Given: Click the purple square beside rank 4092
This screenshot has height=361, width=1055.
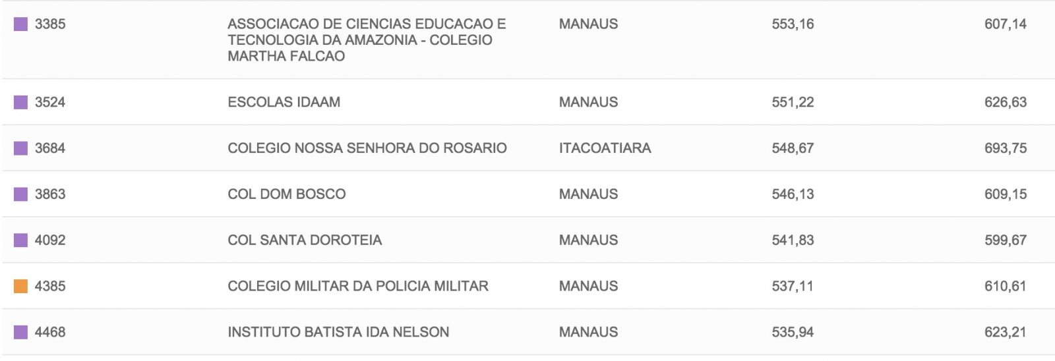Looking at the screenshot, I should point(21,240).
